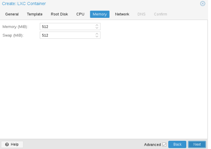Decrease Memory value with down arrow
Viewport: 211px width, 149px height.
pyautogui.click(x=97, y=28)
